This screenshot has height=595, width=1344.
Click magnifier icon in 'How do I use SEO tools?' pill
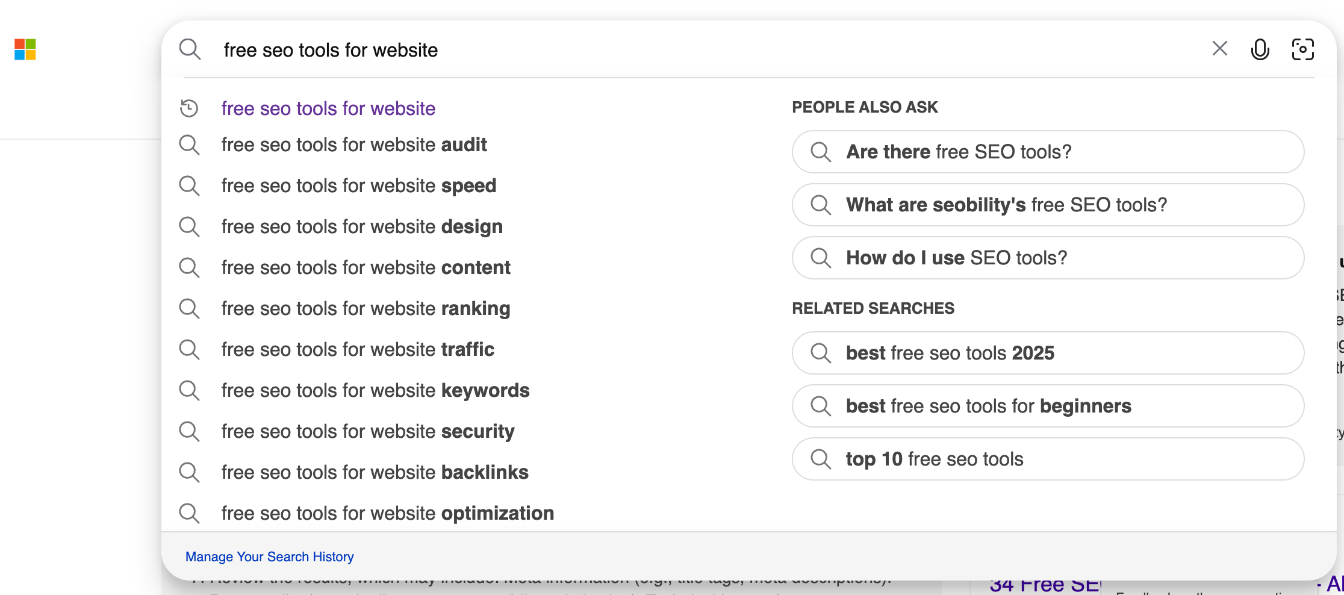[x=821, y=258]
